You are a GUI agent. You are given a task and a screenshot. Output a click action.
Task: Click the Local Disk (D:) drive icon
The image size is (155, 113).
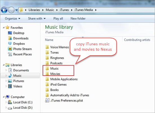point(10,108)
